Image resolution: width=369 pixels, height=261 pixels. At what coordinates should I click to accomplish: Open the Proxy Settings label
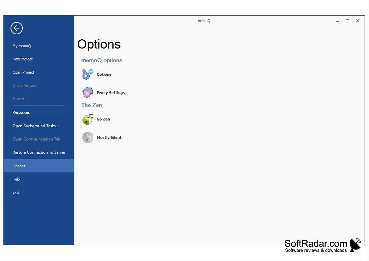pos(111,93)
